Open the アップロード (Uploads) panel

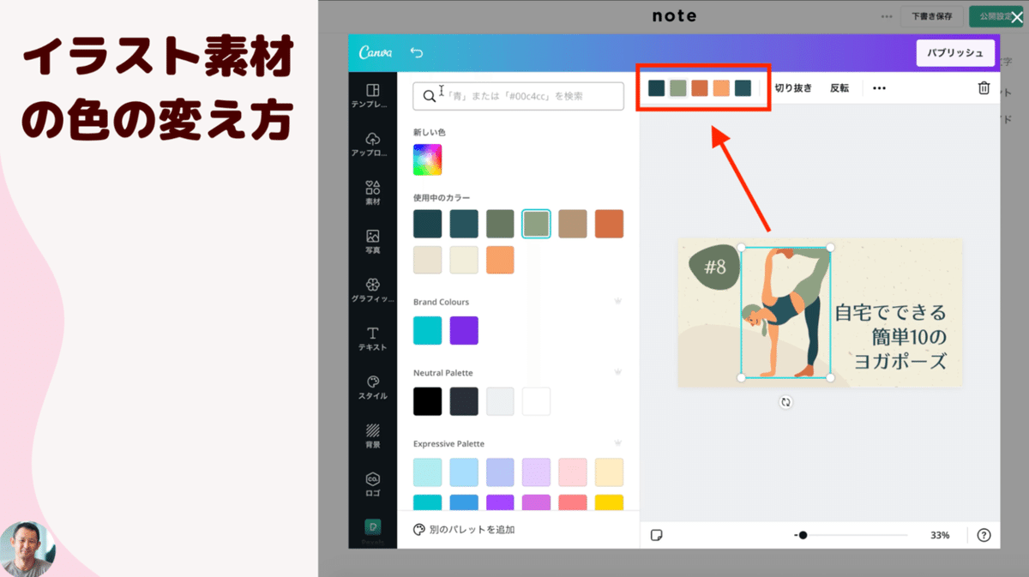tap(374, 146)
